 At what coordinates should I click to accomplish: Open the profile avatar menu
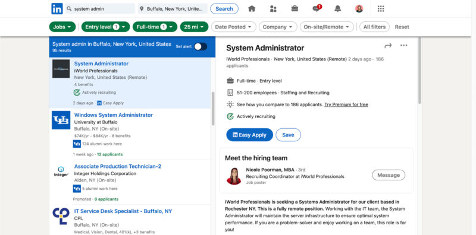pyautogui.click(x=359, y=9)
